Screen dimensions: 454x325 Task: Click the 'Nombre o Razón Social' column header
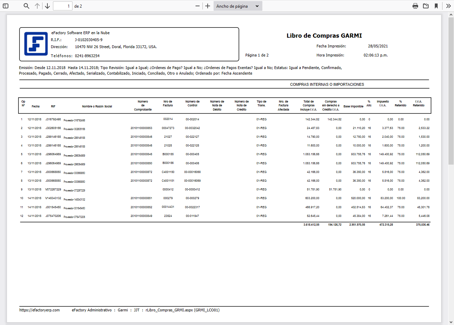click(x=97, y=106)
